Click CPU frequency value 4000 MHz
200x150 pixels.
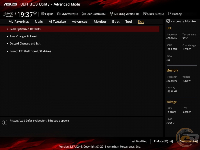[x=172, y=38]
